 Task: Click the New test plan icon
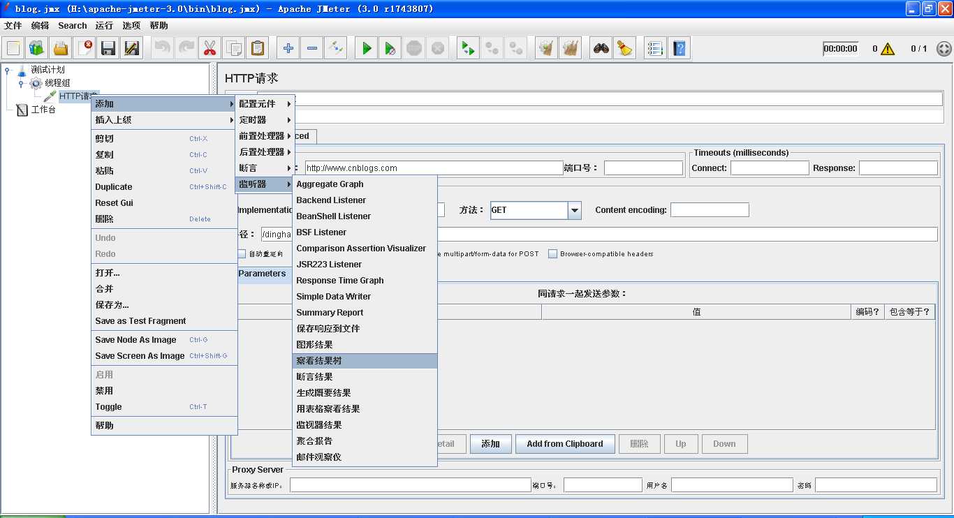(x=13, y=48)
